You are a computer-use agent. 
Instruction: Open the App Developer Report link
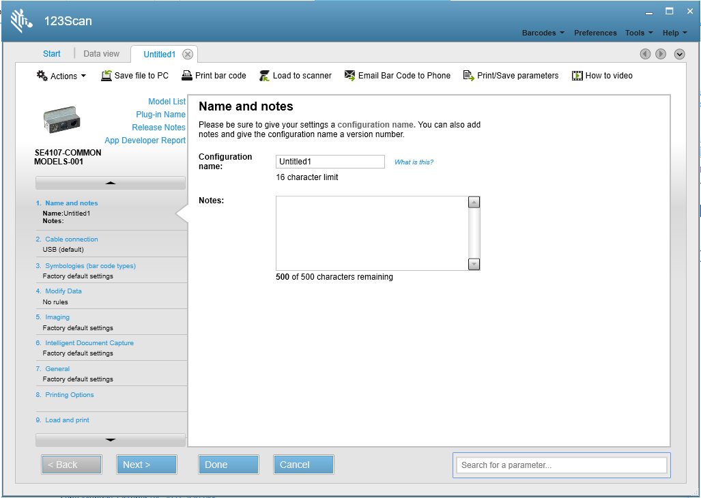point(145,141)
